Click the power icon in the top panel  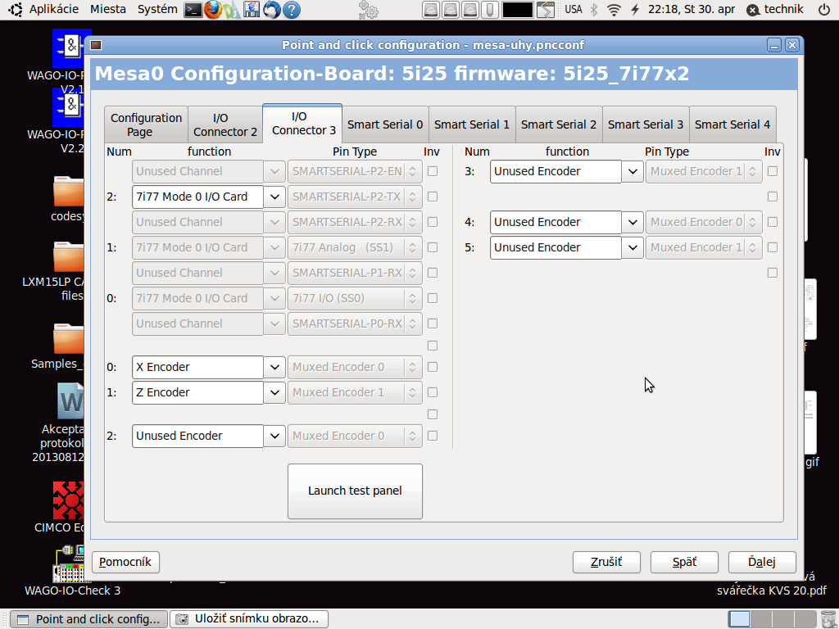tap(823, 10)
